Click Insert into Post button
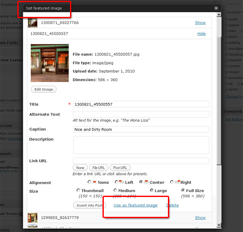 click(89, 205)
